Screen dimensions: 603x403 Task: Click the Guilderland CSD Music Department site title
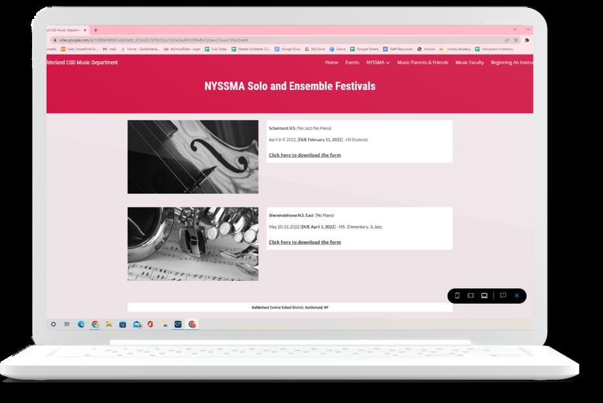coord(82,62)
